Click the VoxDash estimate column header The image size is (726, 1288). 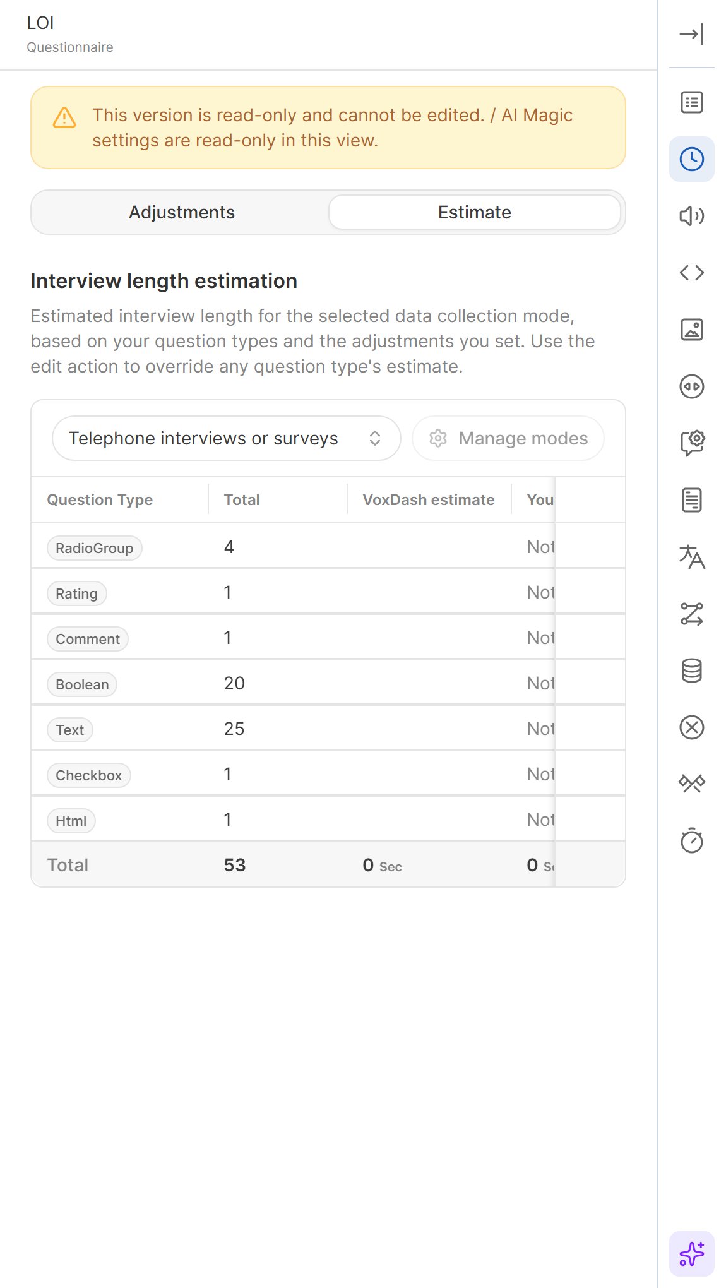[429, 500]
